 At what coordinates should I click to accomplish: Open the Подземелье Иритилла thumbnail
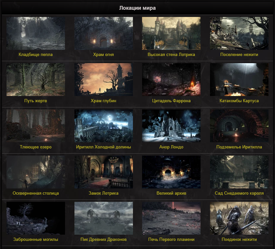click(239, 126)
